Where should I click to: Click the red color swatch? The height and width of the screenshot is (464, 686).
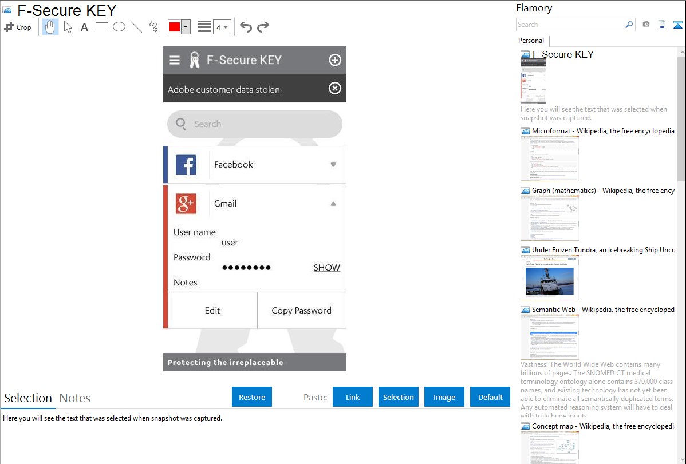tap(175, 27)
